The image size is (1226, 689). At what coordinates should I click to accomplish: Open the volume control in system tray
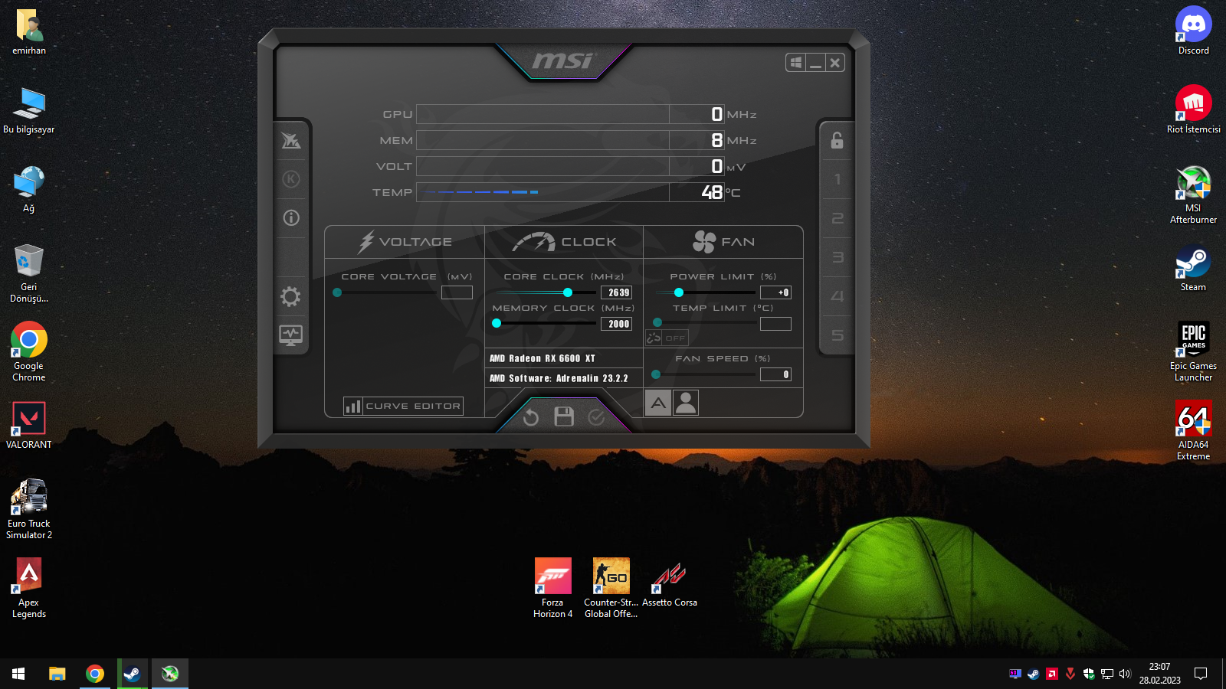pyautogui.click(x=1125, y=674)
